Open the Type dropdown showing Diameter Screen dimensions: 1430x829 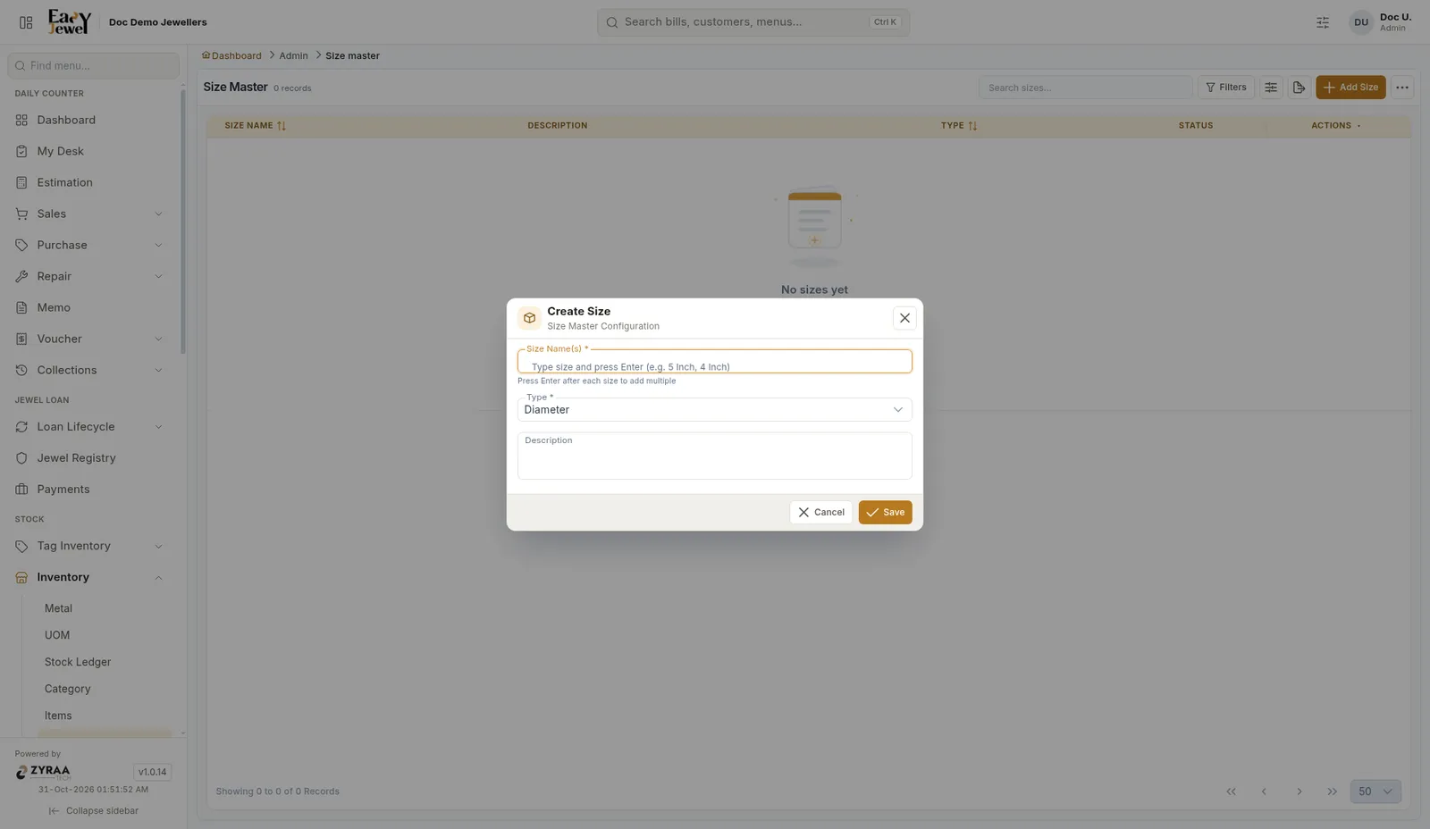pos(714,409)
